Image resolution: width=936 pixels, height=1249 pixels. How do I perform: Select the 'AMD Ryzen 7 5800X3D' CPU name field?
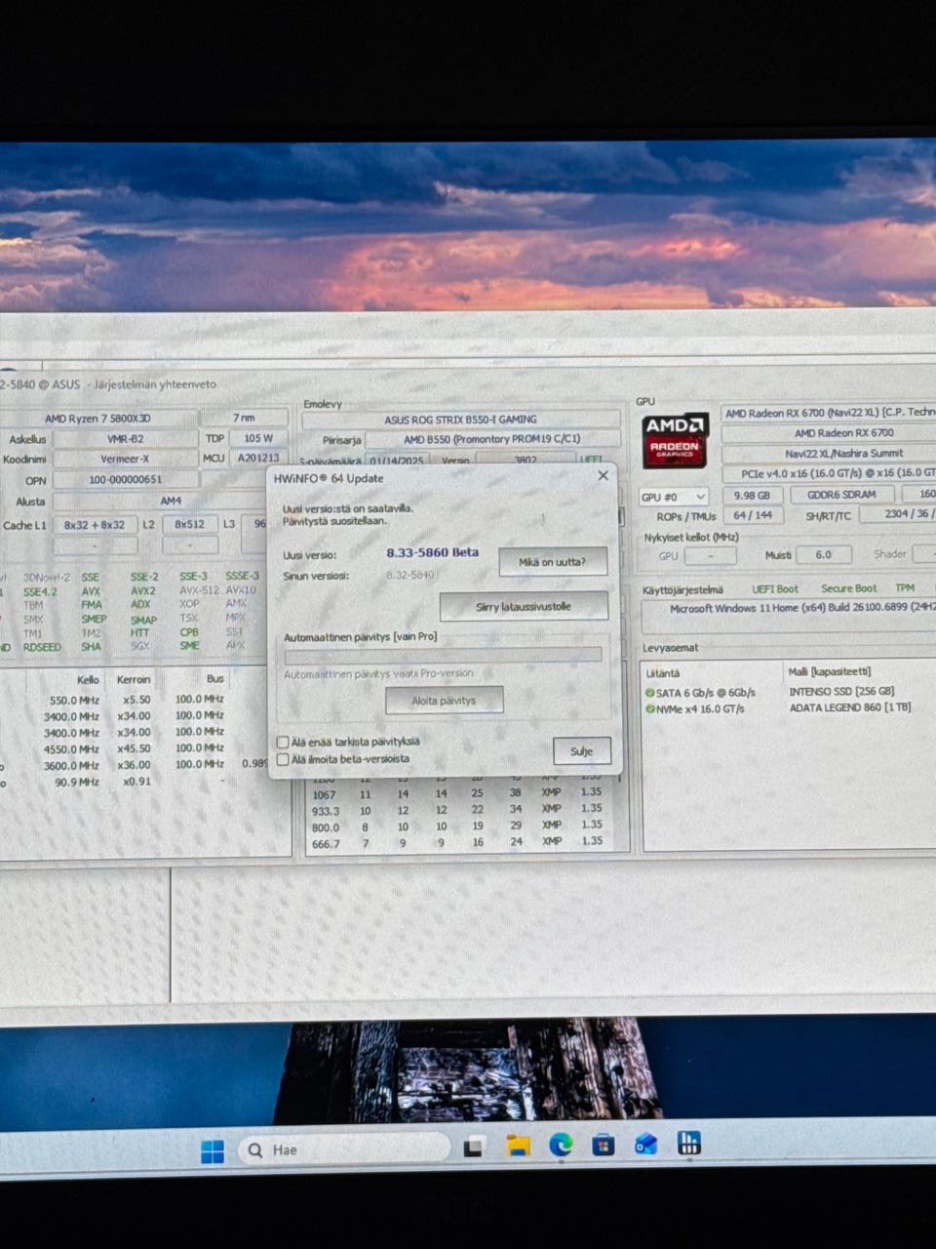click(97, 419)
